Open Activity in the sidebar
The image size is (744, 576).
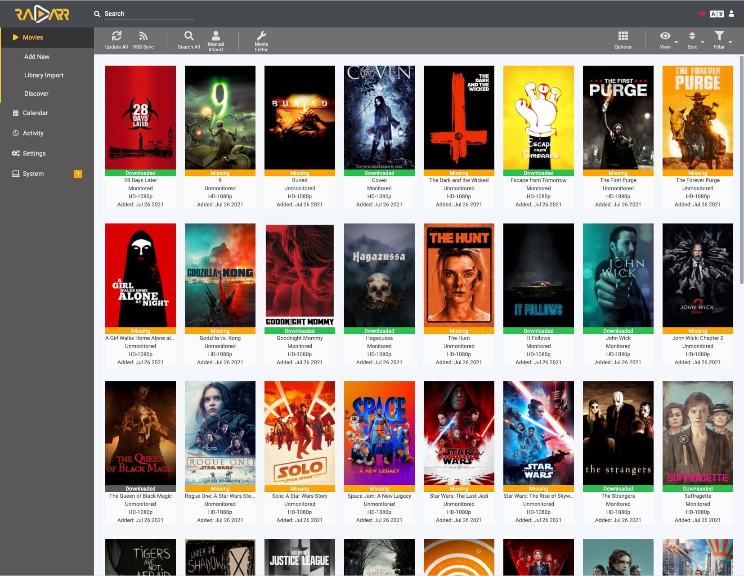pyautogui.click(x=33, y=133)
